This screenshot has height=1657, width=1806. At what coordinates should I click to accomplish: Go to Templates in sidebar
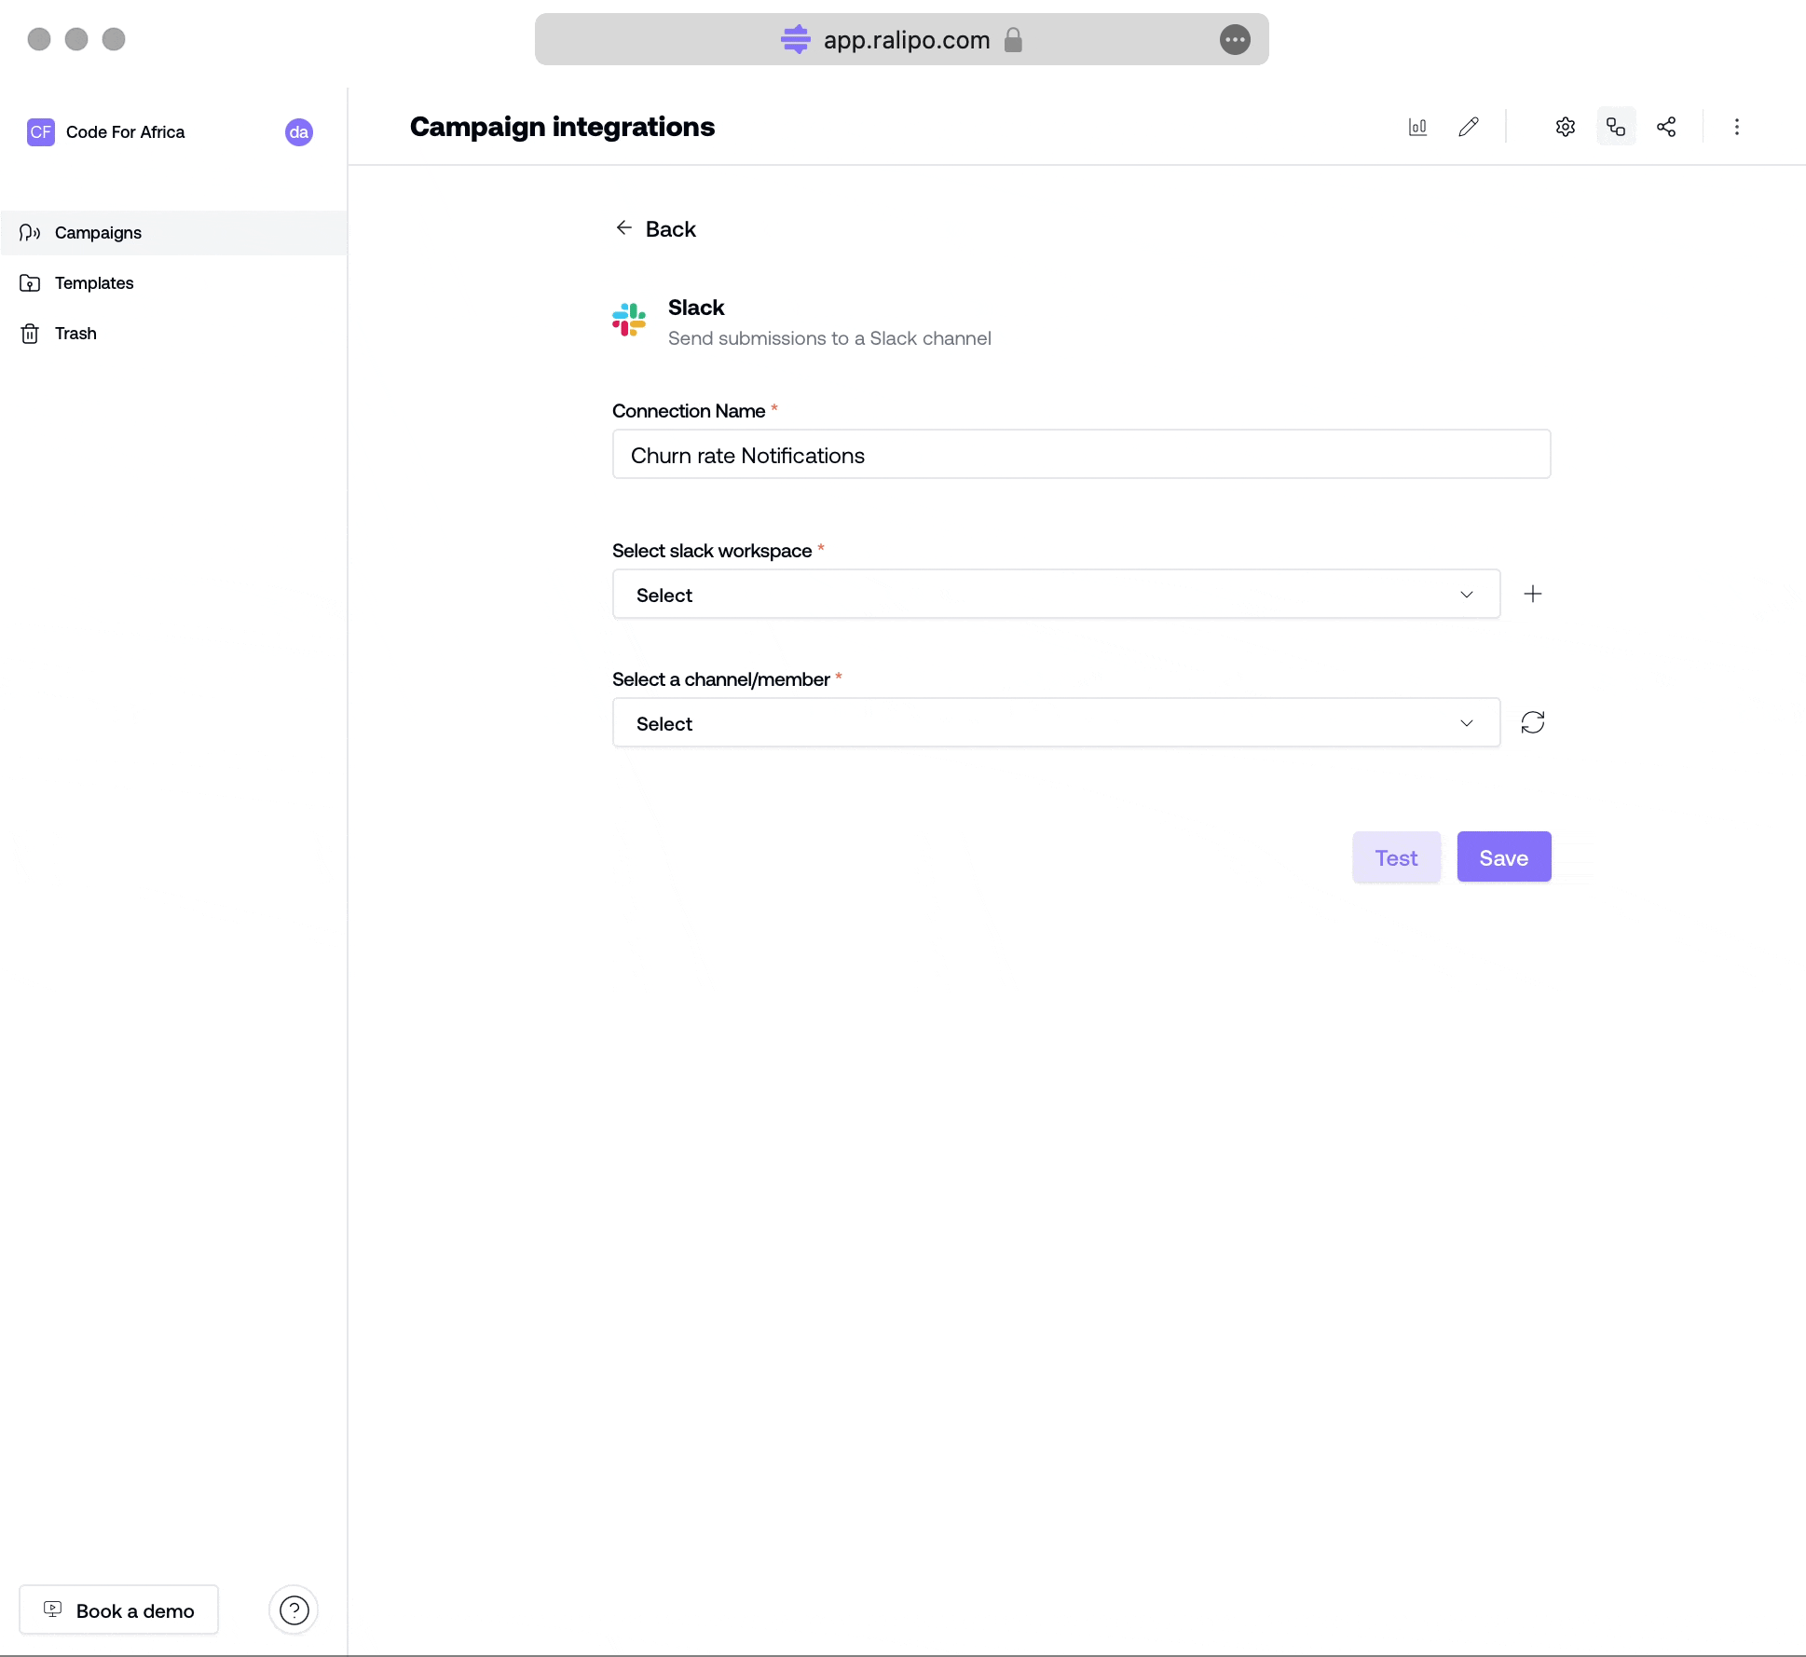coord(94,283)
